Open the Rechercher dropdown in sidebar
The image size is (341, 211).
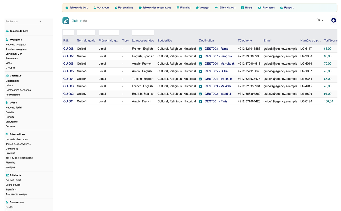click(x=23, y=22)
